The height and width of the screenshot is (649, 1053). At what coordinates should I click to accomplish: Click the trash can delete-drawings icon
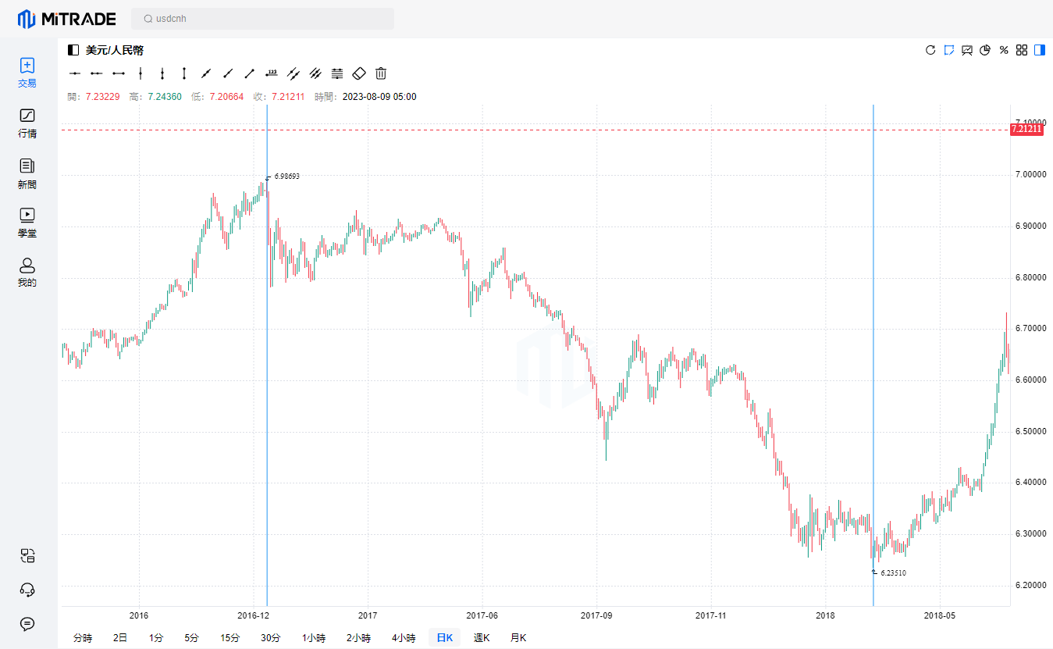coord(381,73)
